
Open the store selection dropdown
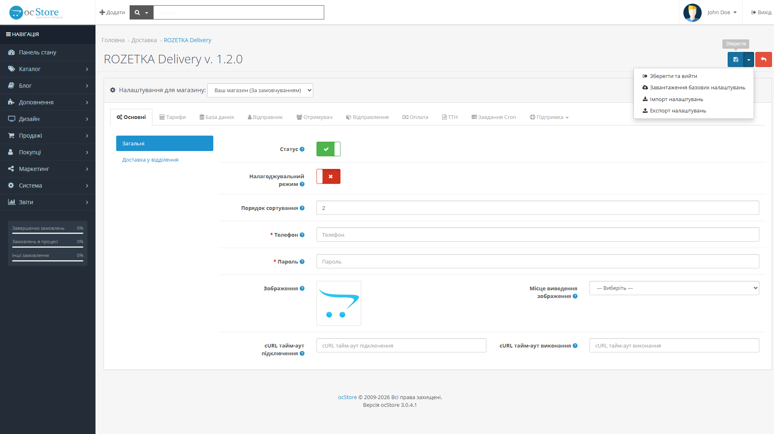pyautogui.click(x=260, y=90)
